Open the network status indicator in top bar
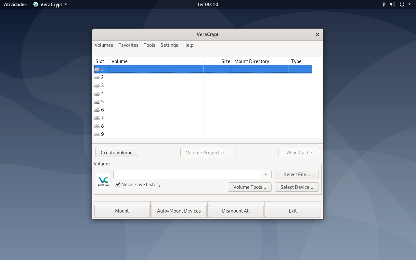416x260 pixels. coord(383,4)
